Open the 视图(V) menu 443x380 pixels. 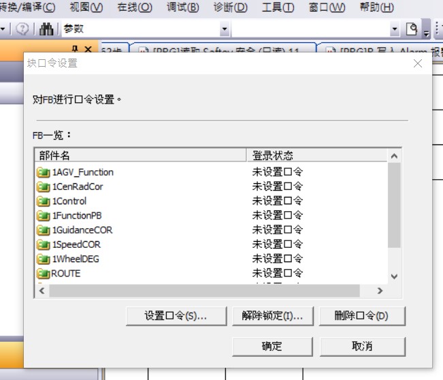(x=86, y=7)
